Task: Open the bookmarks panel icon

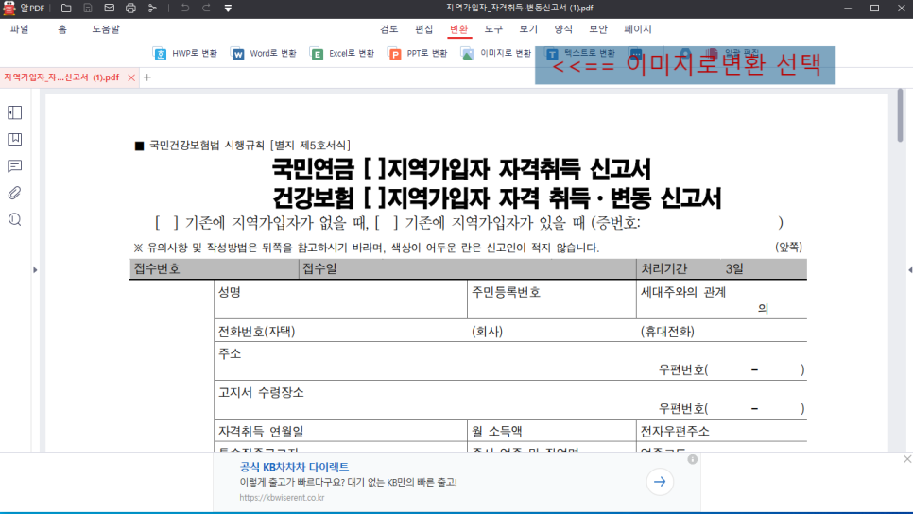Action: point(14,139)
